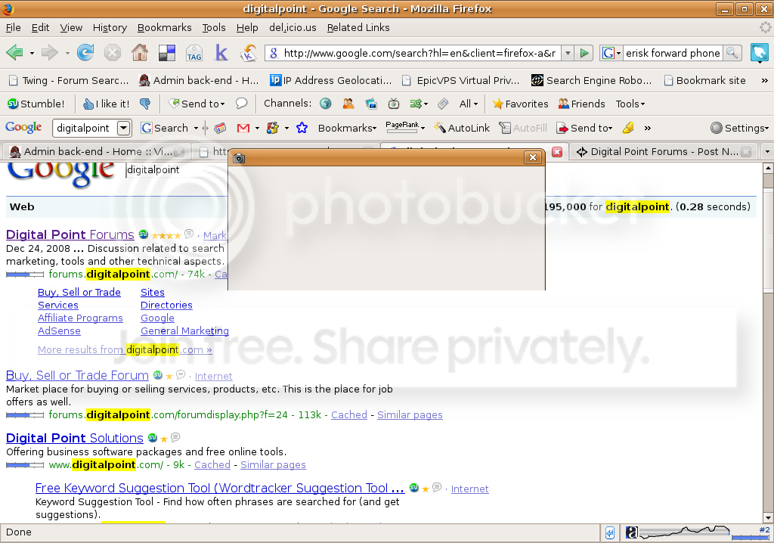Expand the All channels dropdown
Screen dimensions: 774x543
tap(469, 104)
